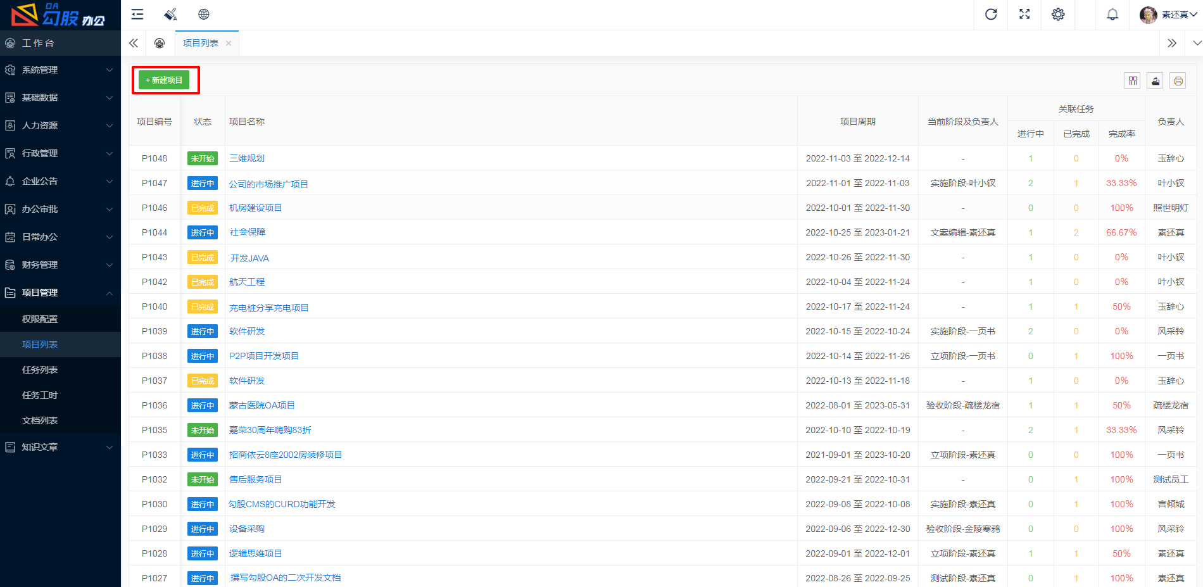Open the settings gear icon
Image resolution: width=1203 pixels, height=587 pixels.
pos(1058,15)
